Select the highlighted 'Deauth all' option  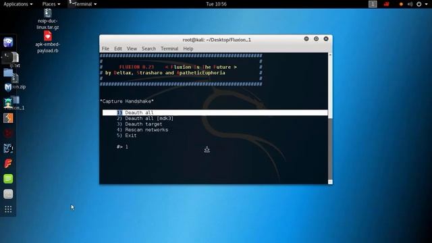215,113
